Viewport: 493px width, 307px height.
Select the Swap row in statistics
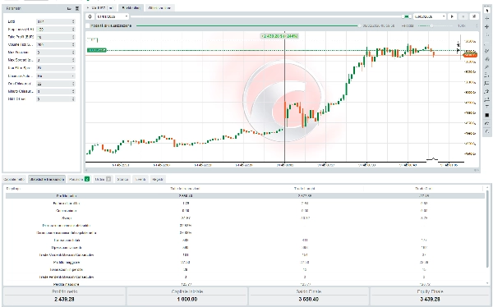[245, 218]
